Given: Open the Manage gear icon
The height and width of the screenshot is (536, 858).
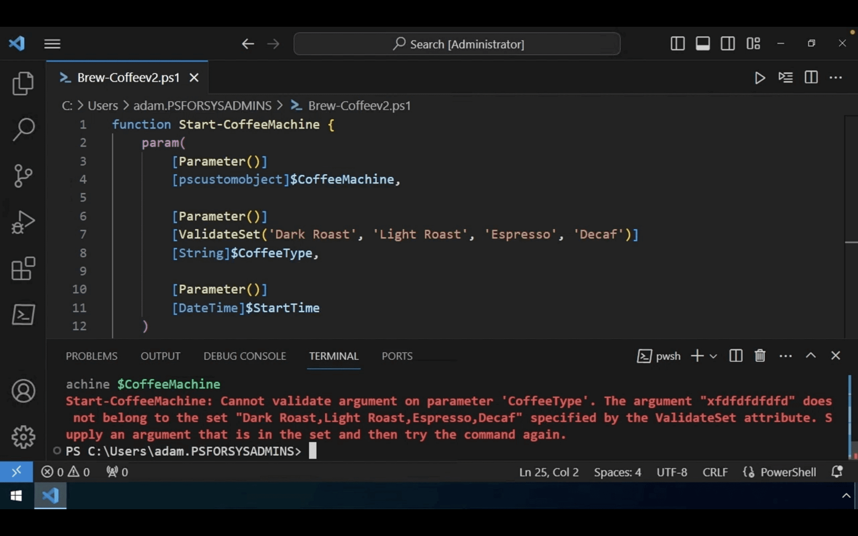Looking at the screenshot, I should coord(23,437).
